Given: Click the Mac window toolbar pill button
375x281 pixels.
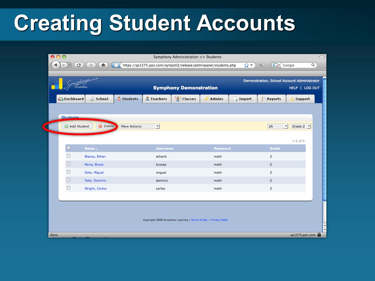Looking at the screenshot, I should [x=322, y=57].
